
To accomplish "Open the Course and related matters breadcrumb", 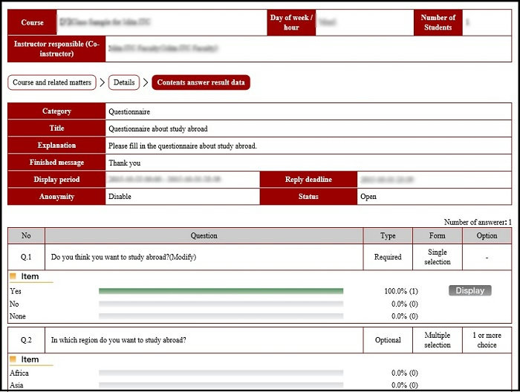I will click(52, 82).
